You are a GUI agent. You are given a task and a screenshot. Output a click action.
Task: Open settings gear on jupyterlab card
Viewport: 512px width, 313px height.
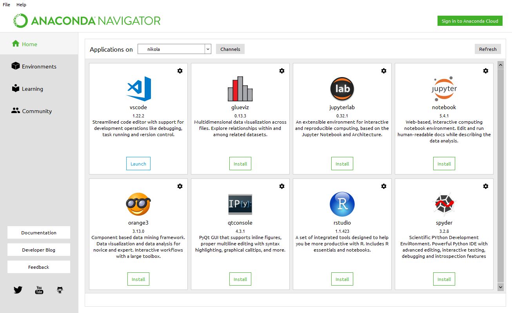pyautogui.click(x=384, y=71)
